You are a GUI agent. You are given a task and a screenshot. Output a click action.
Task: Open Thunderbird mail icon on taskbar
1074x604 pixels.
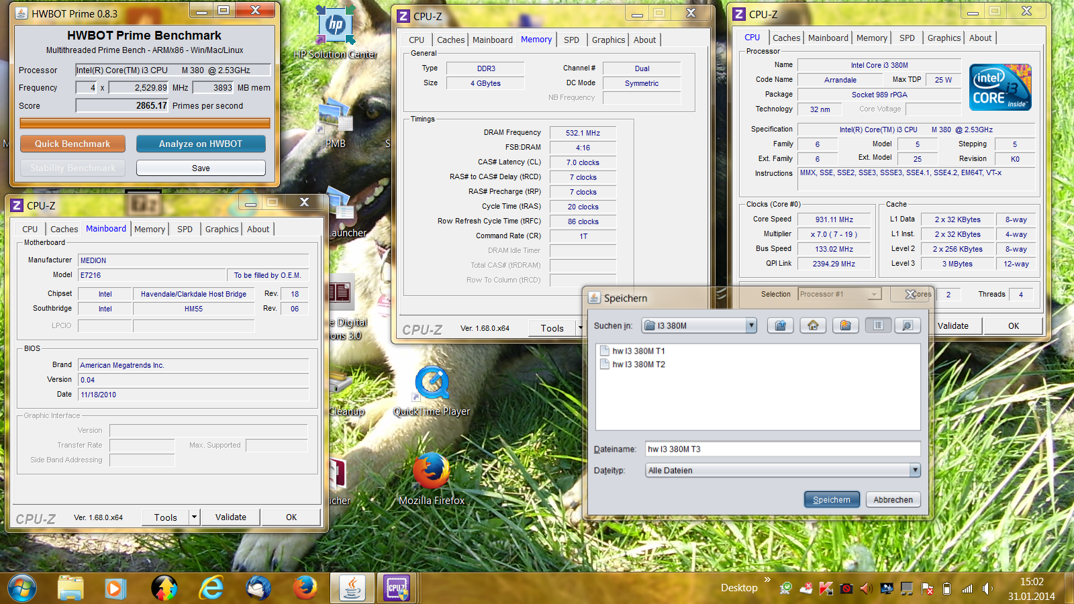258,589
